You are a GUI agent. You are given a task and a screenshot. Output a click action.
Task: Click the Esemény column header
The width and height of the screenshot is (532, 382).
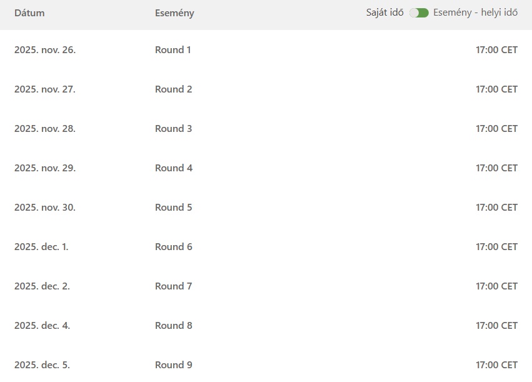pyautogui.click(x=174, y=13)
